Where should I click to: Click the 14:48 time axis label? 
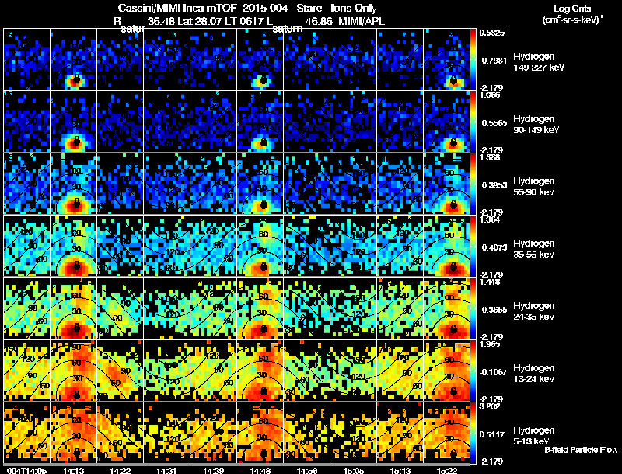(x=260, y=471)
